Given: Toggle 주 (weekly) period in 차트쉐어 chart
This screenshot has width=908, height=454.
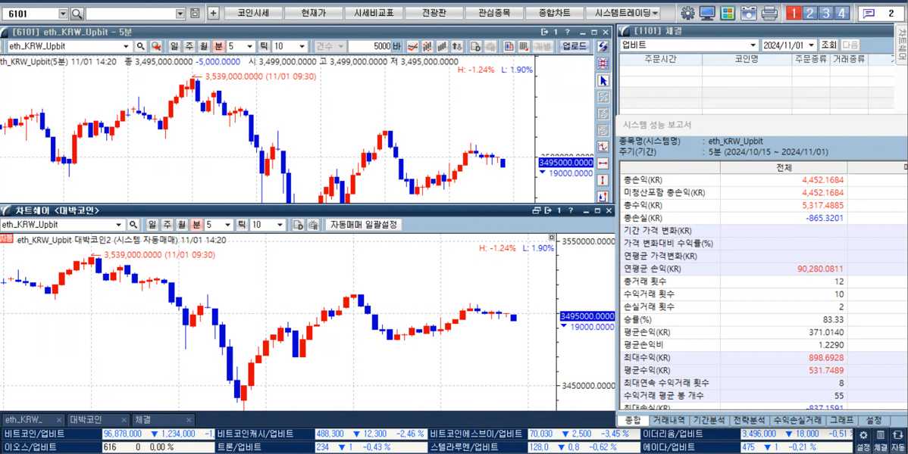Looking at the screenshot, I should 167,225.
